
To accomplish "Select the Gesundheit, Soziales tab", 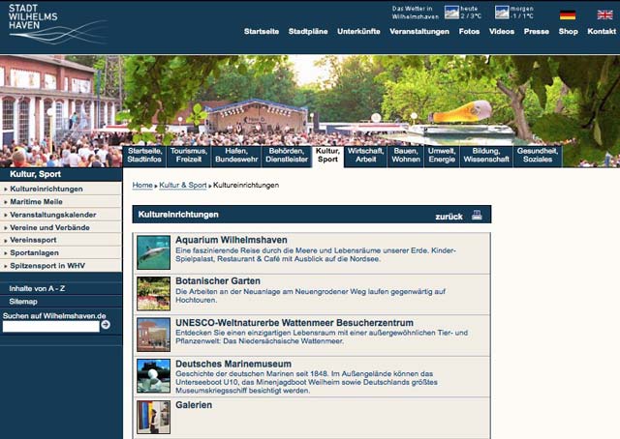I will [x=538, y=156].
